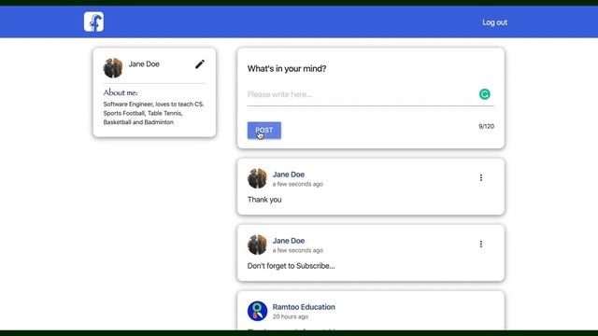Click the '9/120' character counter
This screenshot has height=336, width=598.
pyautogui.click(x=486, y=126)
